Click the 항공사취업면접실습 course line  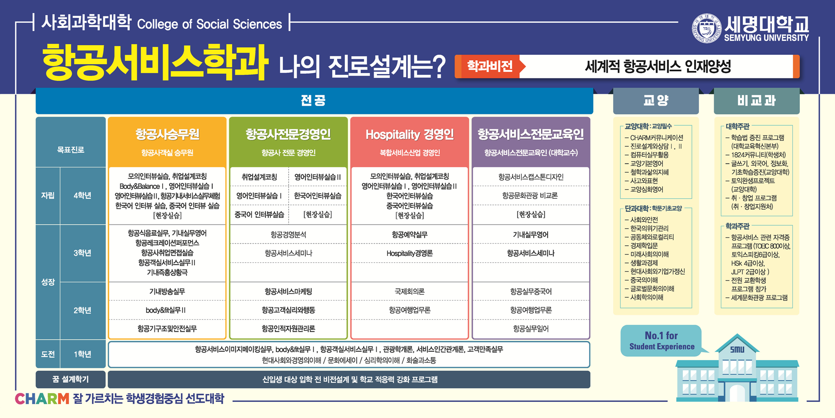pyautogui.click(x=167, y=253)
